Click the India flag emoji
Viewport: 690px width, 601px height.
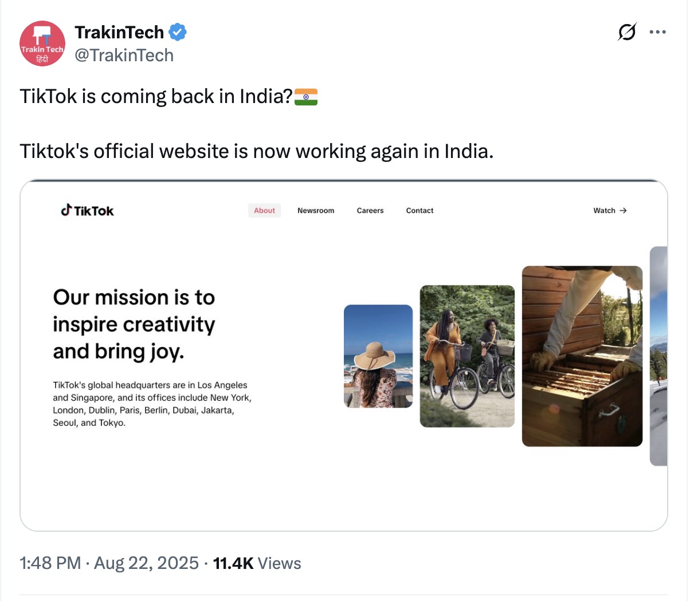(x=306, y=97)
